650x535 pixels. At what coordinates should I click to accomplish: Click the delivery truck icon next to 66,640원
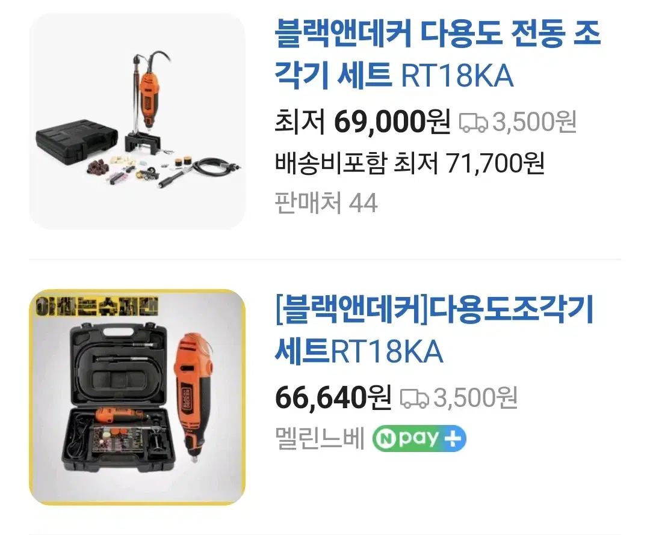coord(415,399)
